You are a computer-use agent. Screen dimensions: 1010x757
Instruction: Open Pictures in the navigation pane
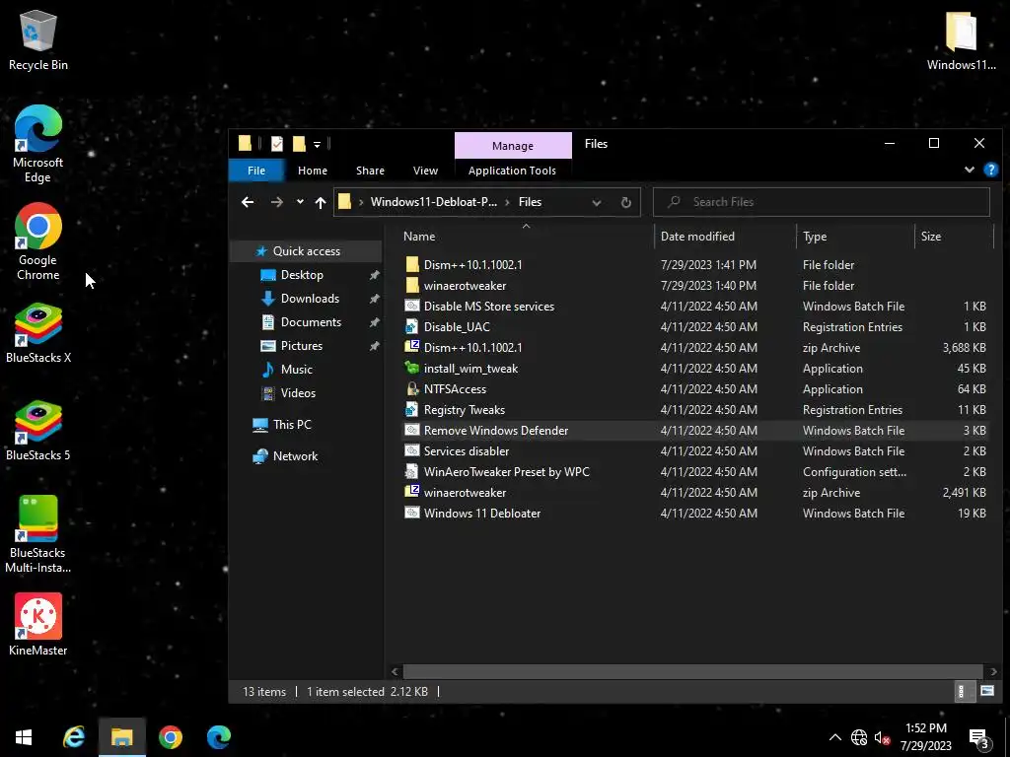301,346
